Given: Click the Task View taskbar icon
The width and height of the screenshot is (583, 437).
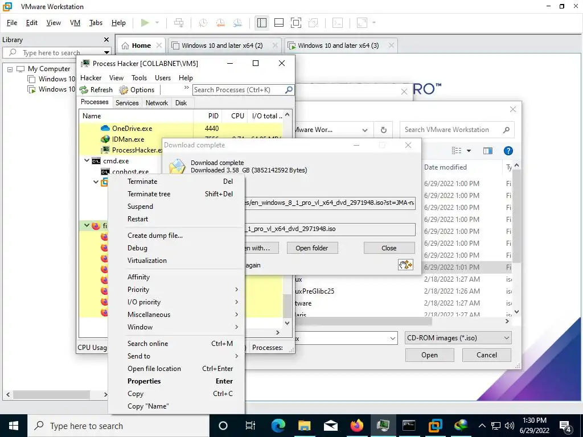Looking at the screenshot, I should [x=251, y=426].
